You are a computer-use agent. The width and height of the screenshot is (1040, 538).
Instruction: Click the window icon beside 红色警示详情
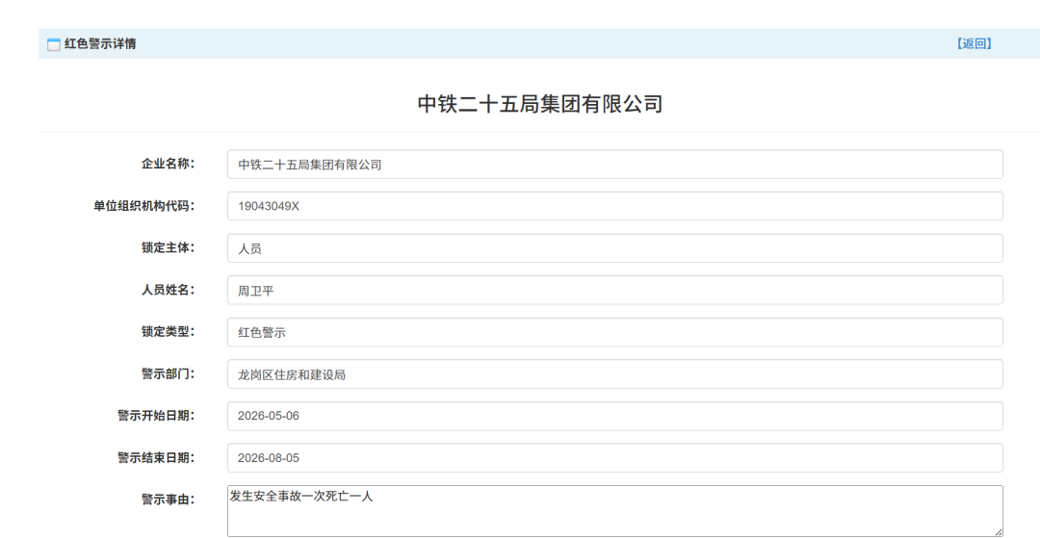[54, 44]
